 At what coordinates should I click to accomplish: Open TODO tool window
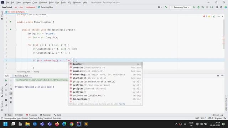pyautogui.click(x=19, y=115)
